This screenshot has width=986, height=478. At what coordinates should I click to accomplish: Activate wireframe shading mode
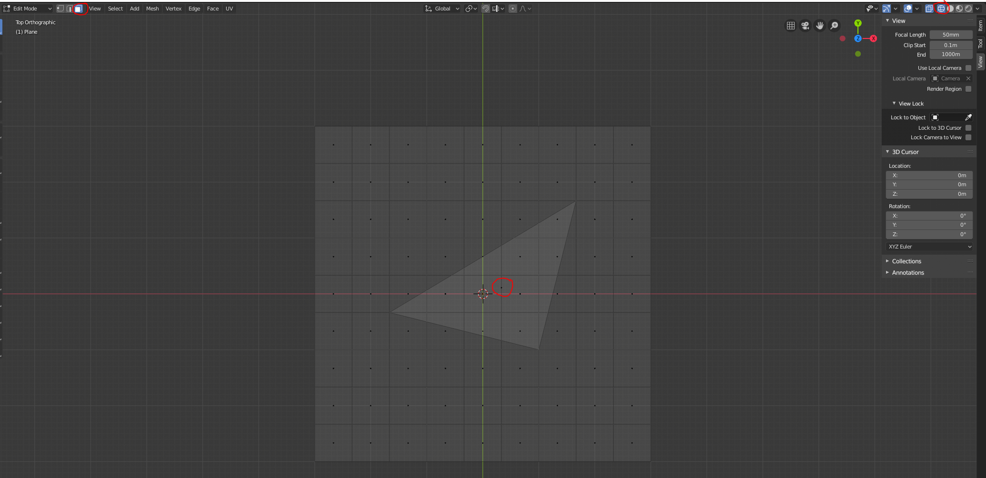point(941,8)
